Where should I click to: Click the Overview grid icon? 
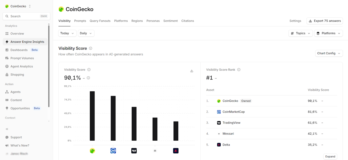[7, 34]
